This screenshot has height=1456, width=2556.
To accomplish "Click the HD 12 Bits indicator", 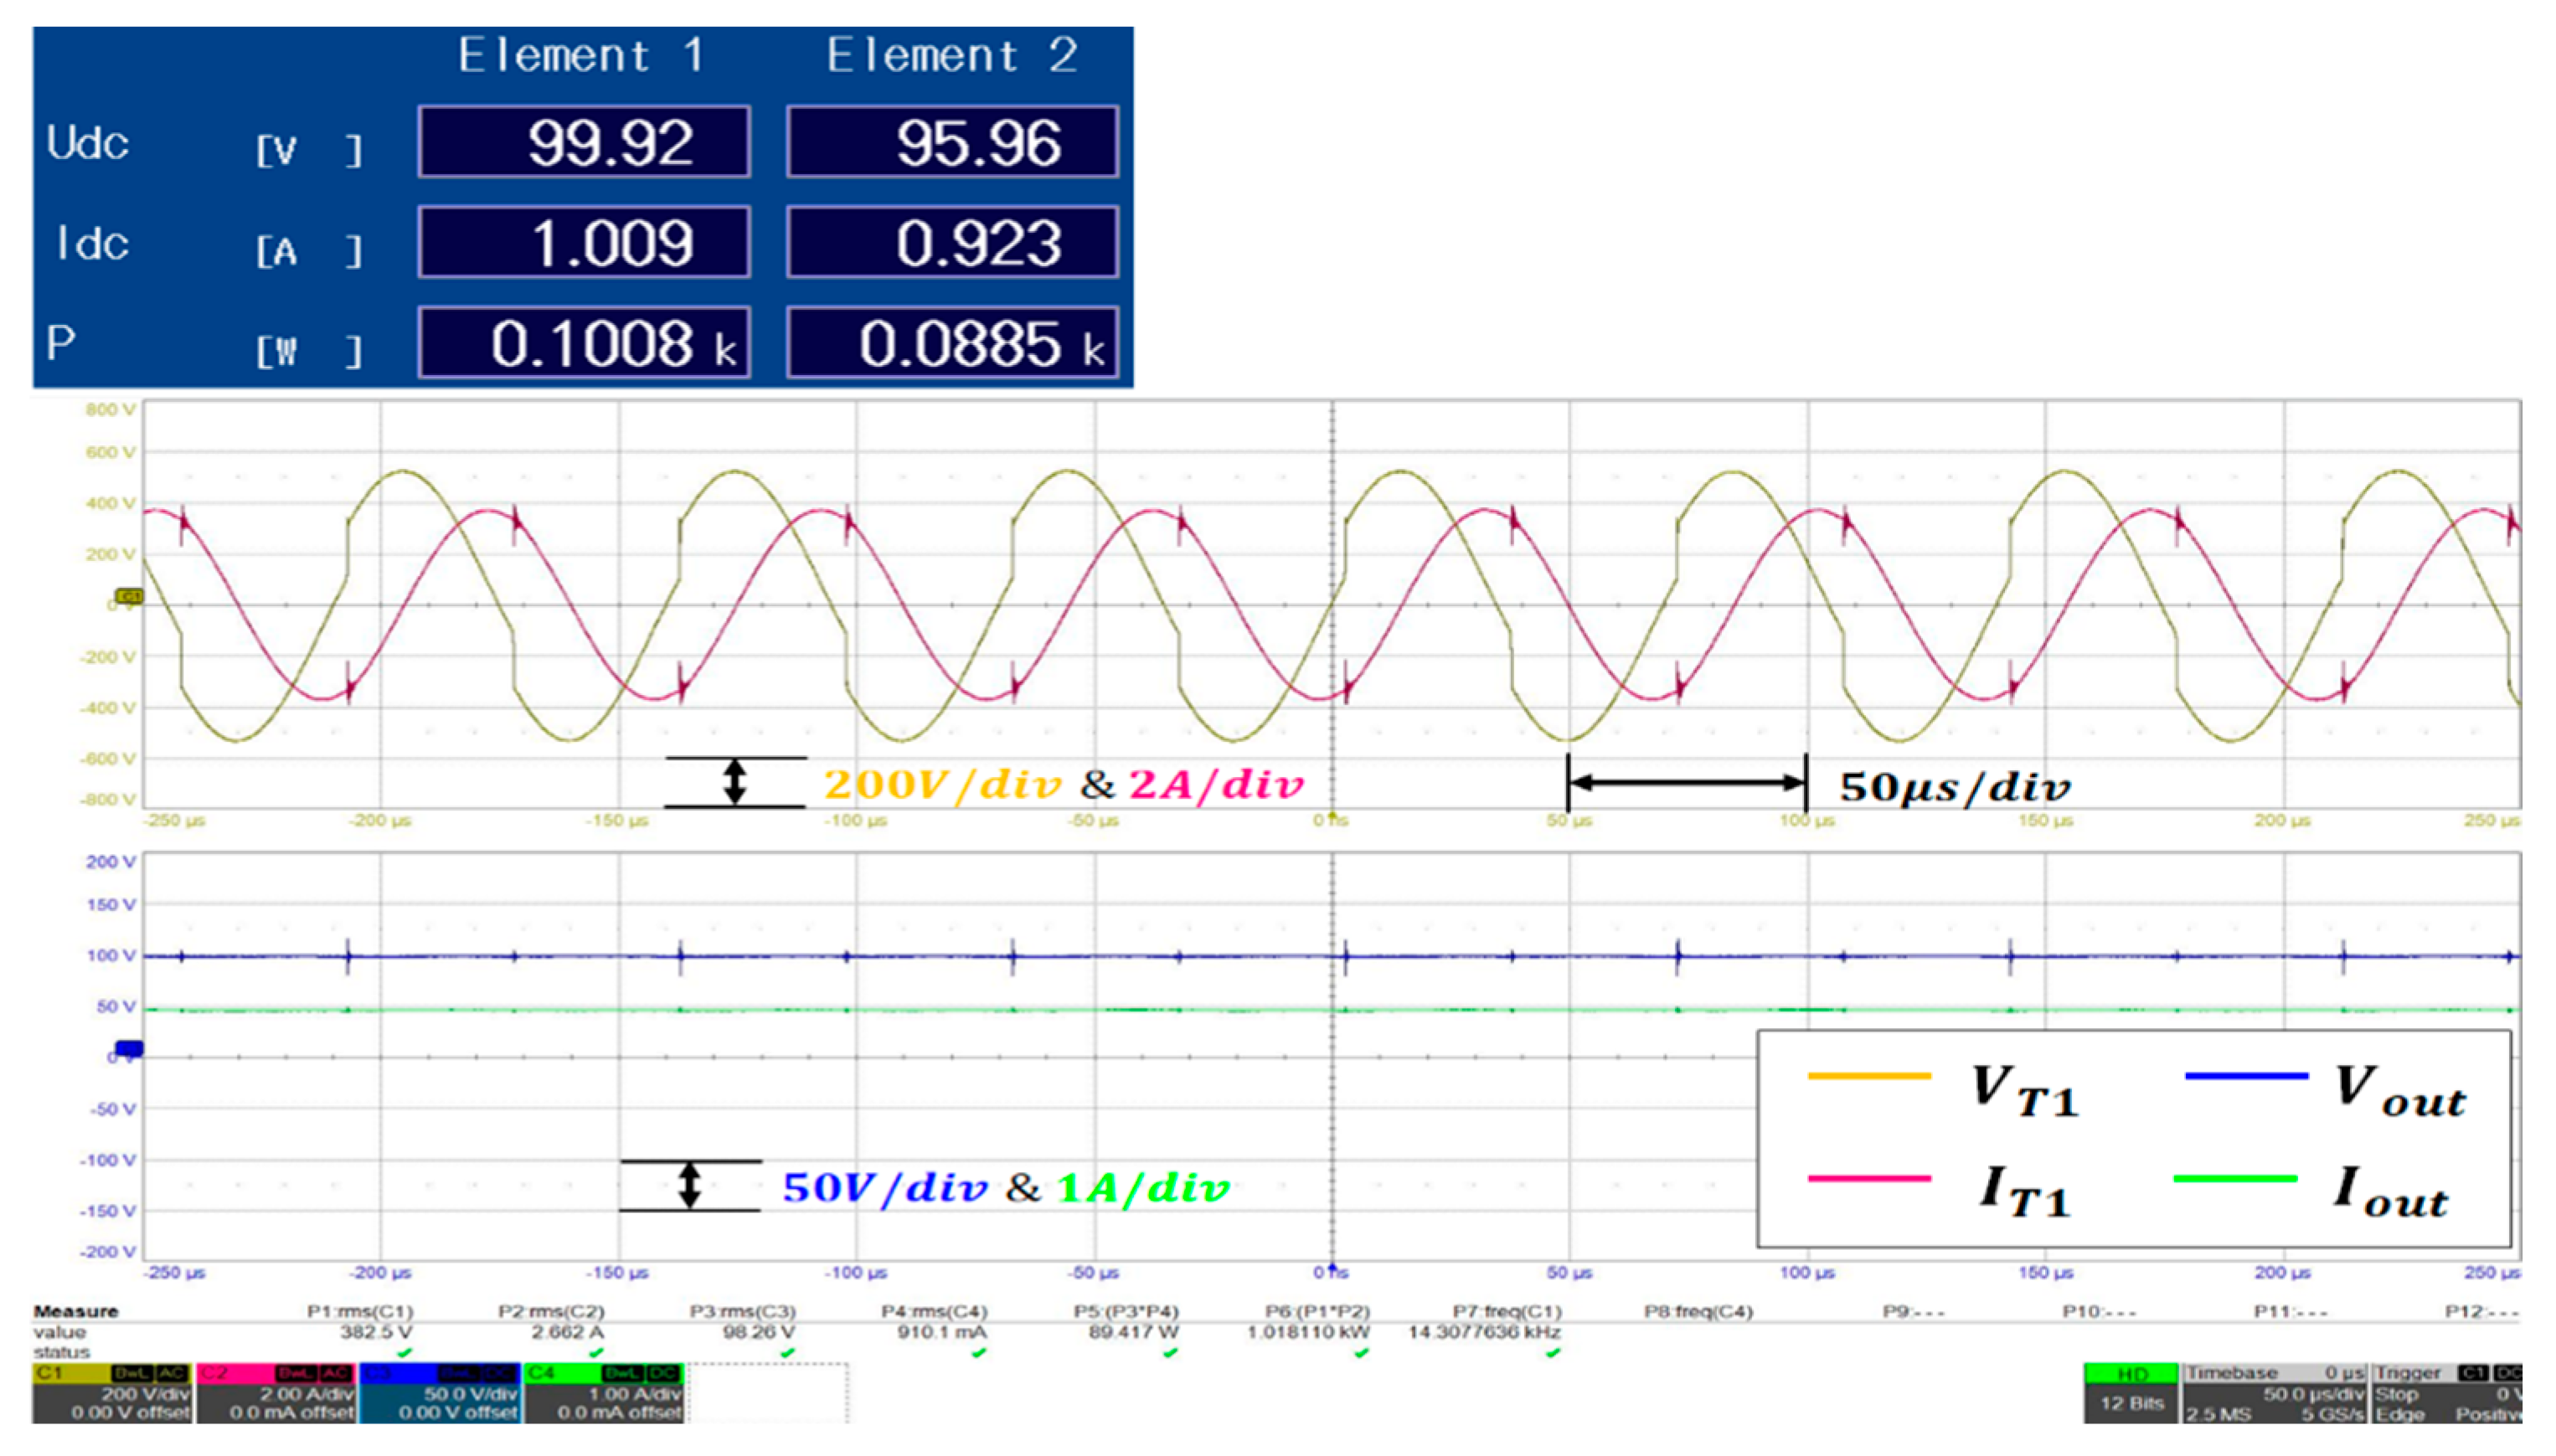I will coord(2131,1393).
